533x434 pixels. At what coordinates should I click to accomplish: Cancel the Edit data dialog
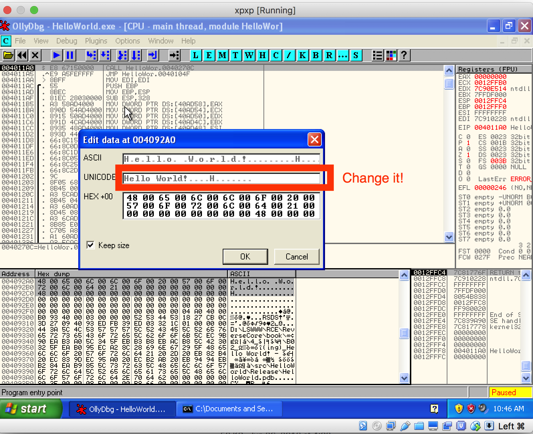pos(297,256)
